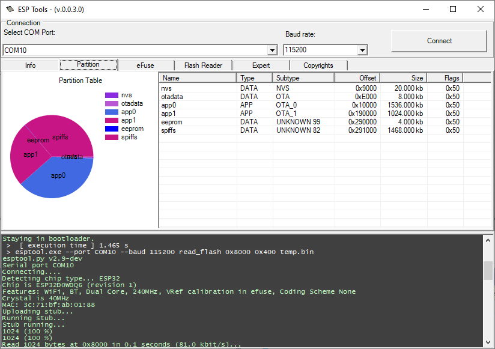Select the app0 partition row
The height and width of the screenshot is (349, 495).
coord(325,105)
